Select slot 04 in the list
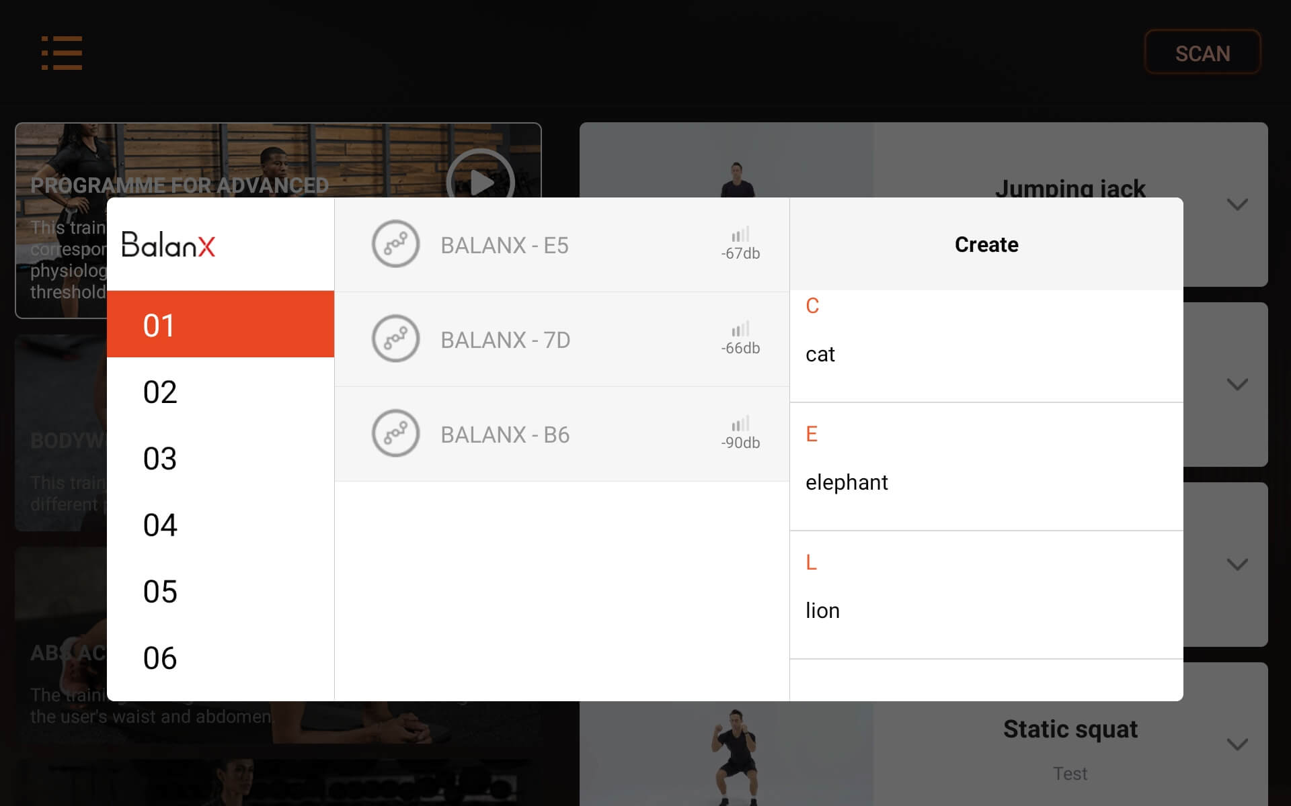This screenshot has height=806, width=1291. coord(221,525)
